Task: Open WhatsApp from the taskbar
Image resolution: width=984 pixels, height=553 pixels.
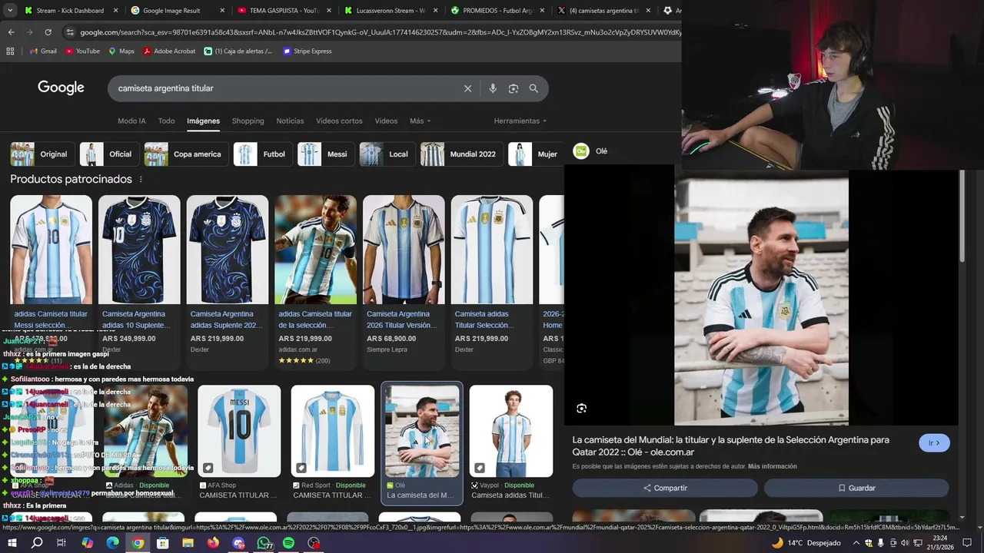Action: coord(264,543)
